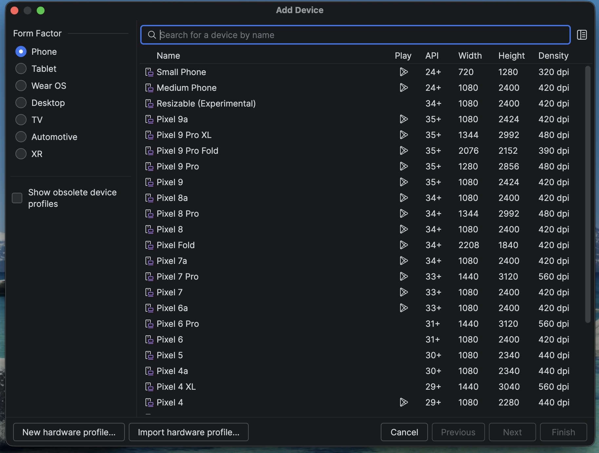Click the device icon beside Pixel 4 XL
Viewport: 599px width, 453px height.
point(149,387)
